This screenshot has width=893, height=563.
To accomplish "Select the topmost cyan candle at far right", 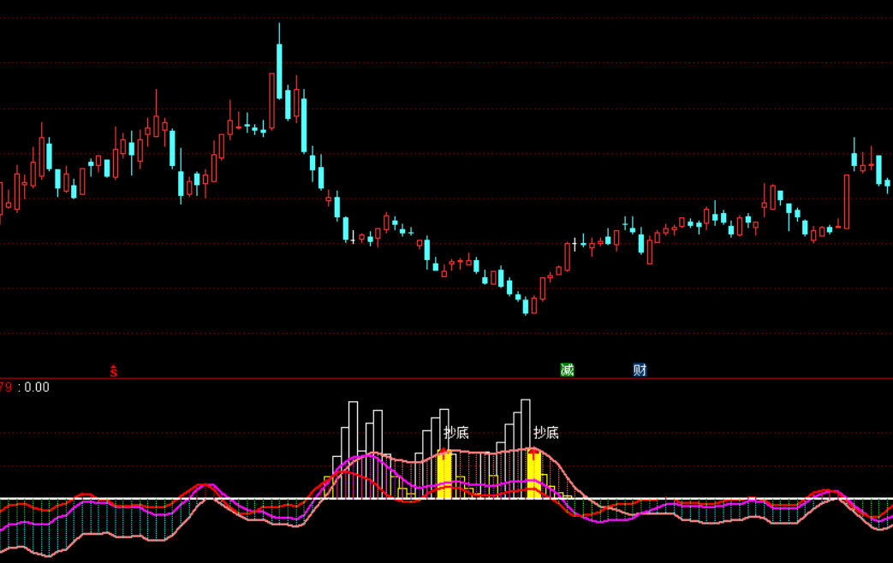I will pos(854,158).
